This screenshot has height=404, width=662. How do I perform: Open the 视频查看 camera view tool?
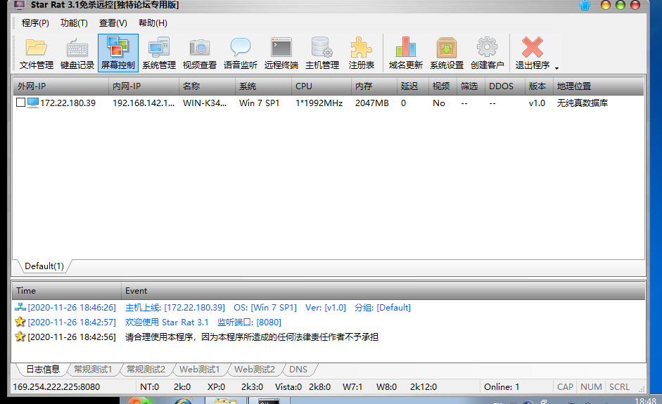(199, 53)
